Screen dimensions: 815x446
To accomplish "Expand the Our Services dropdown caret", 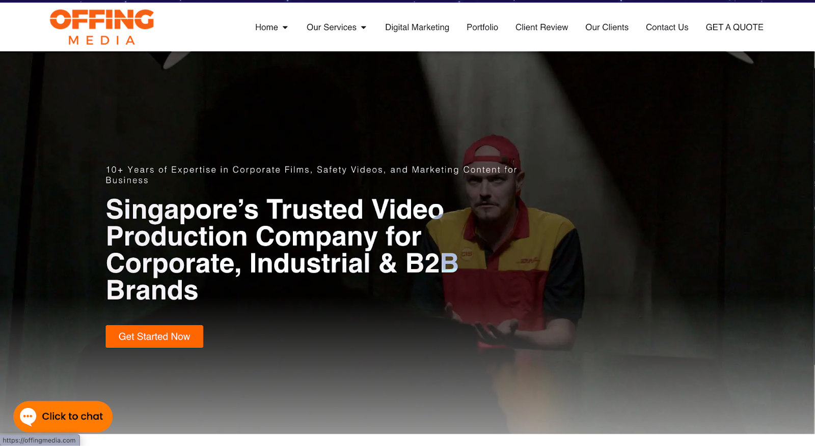I will 364,27.
